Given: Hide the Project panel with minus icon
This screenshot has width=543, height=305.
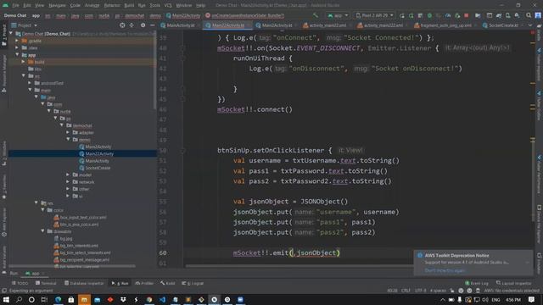Looking at the screenshot, I should click(153, 25).
